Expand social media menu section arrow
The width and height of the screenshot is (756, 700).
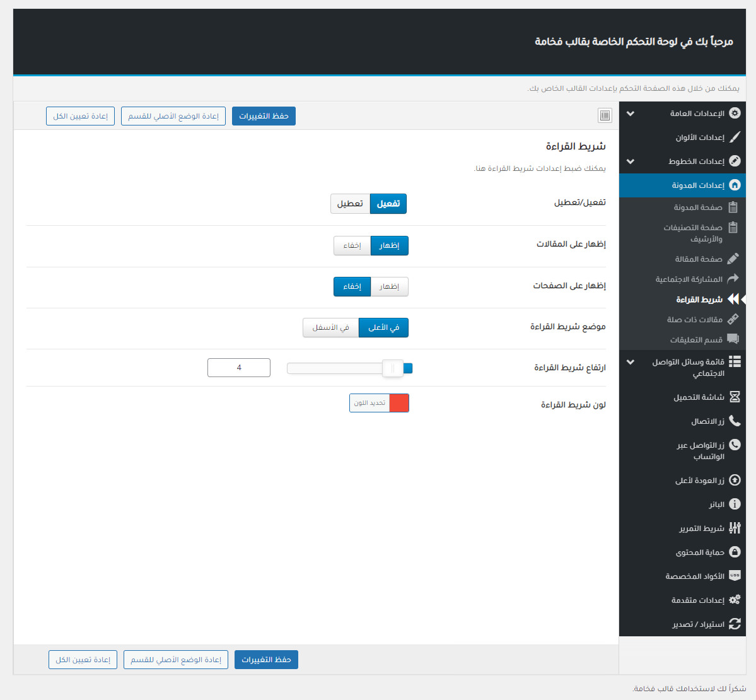click(631, 362)
